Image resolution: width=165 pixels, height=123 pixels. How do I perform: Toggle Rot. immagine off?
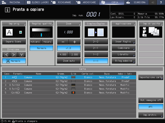click(x=151, y=100)
